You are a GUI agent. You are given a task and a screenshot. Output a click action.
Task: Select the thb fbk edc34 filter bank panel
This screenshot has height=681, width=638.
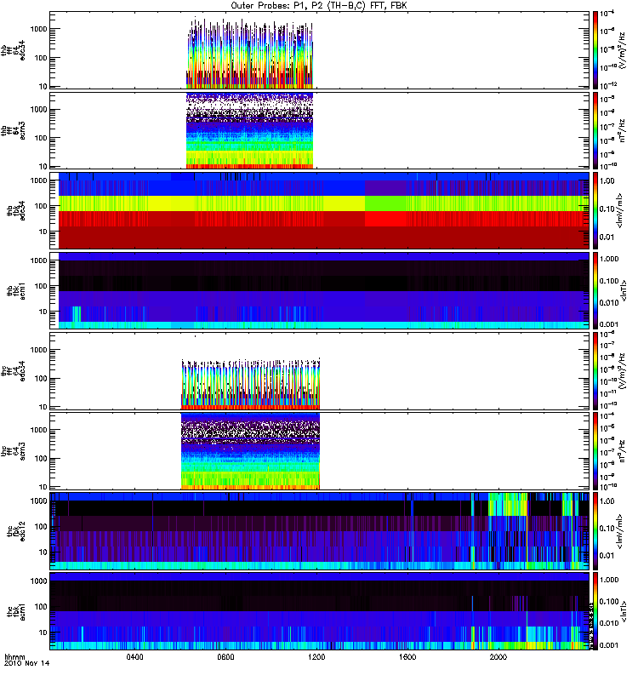click(x=319, y=210)
